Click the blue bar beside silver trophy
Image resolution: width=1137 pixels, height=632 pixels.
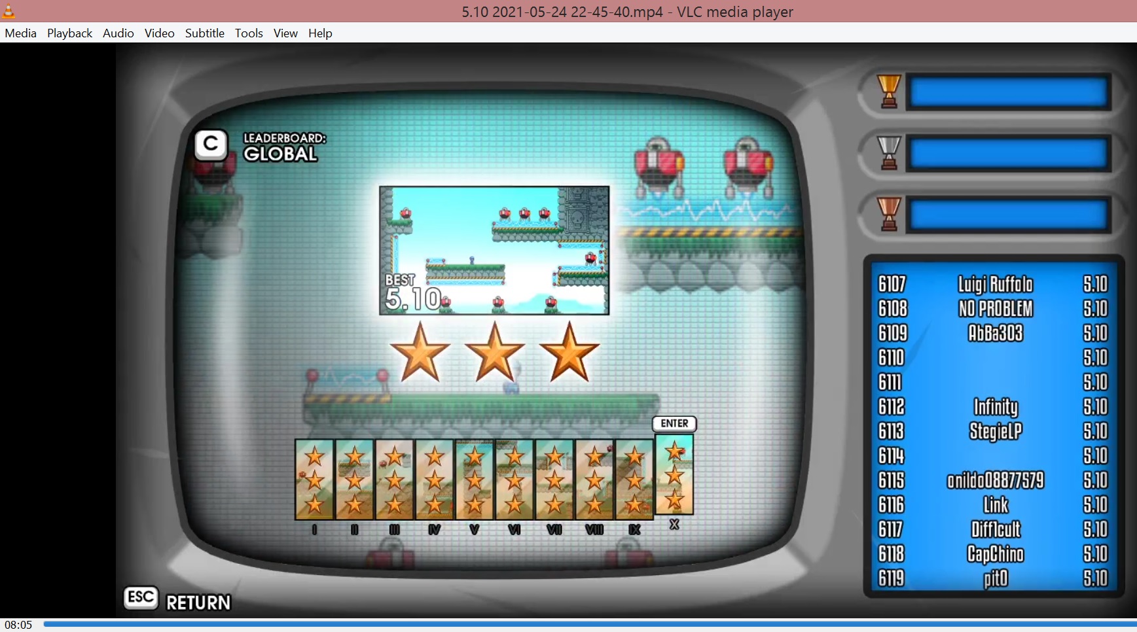click(1009, 154)
